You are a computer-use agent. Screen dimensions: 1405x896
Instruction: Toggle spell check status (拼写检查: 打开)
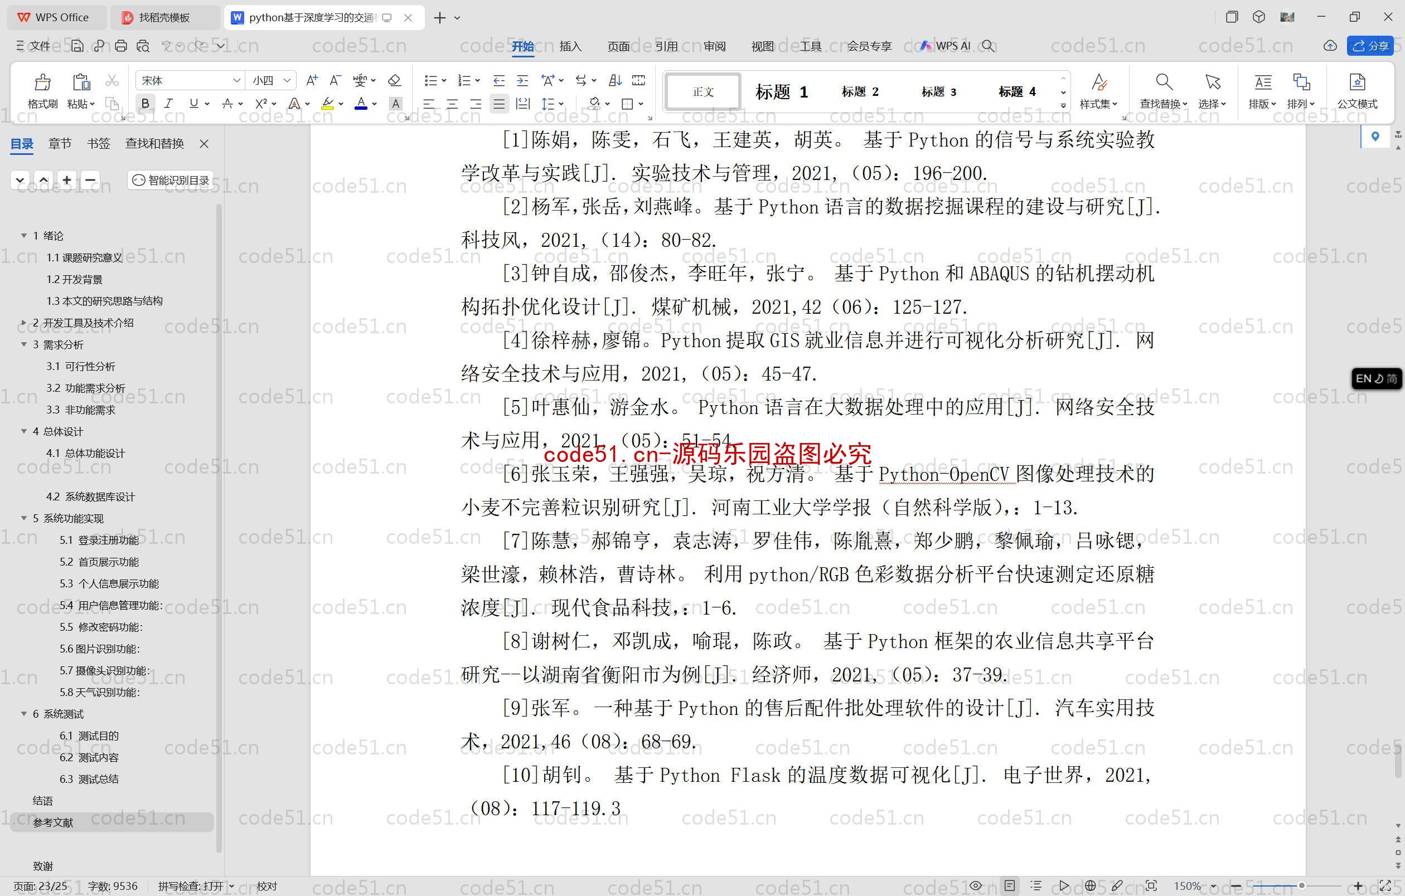click(196, 886)
